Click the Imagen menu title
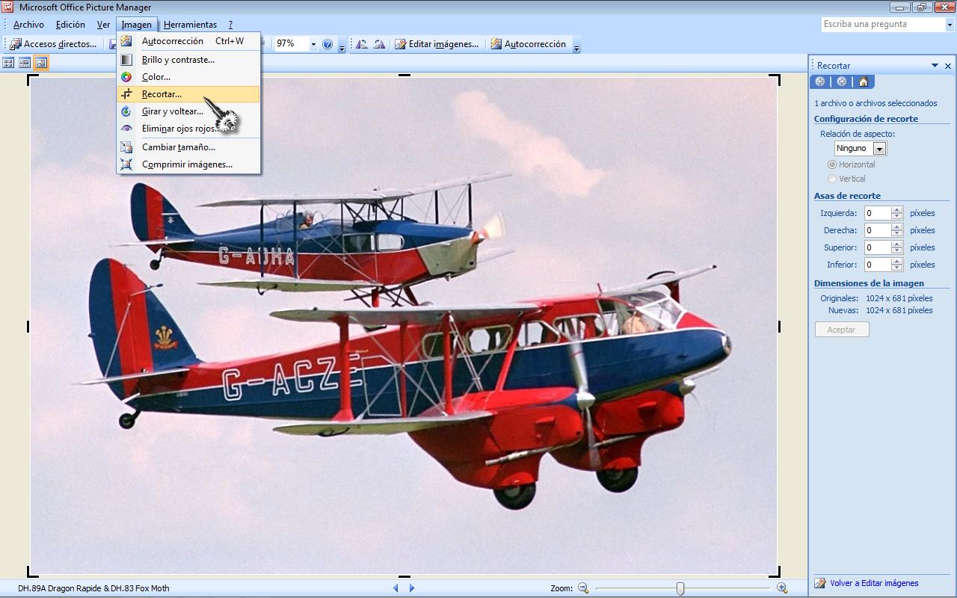This screenshot has height=598, width=957. [x=137, y=25]
